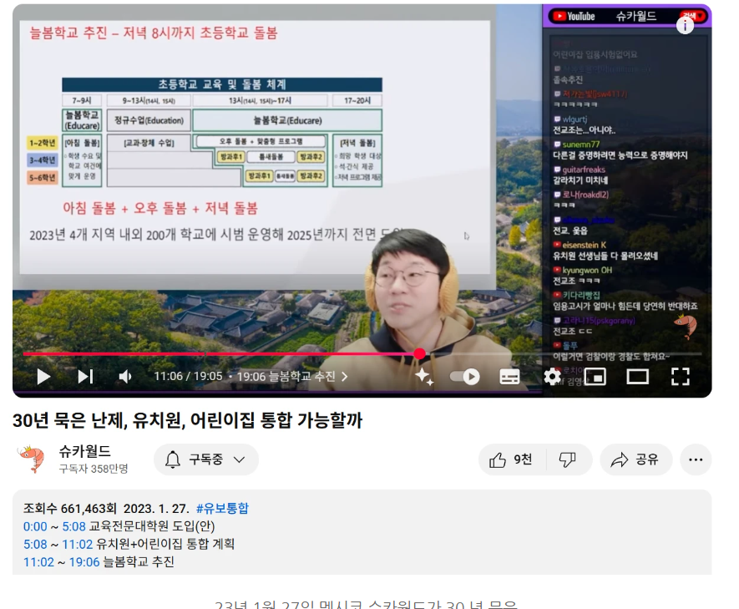
Task: Open the more actions (…) menu
Action: pos(696,459)
